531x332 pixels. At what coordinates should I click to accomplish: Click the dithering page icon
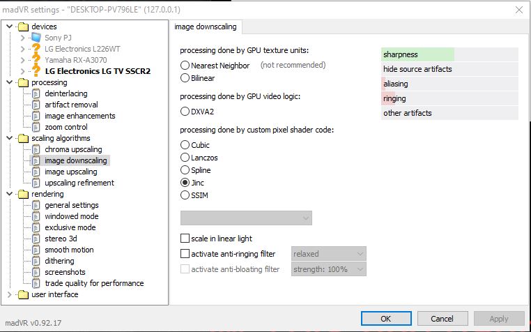coord(36,261)
